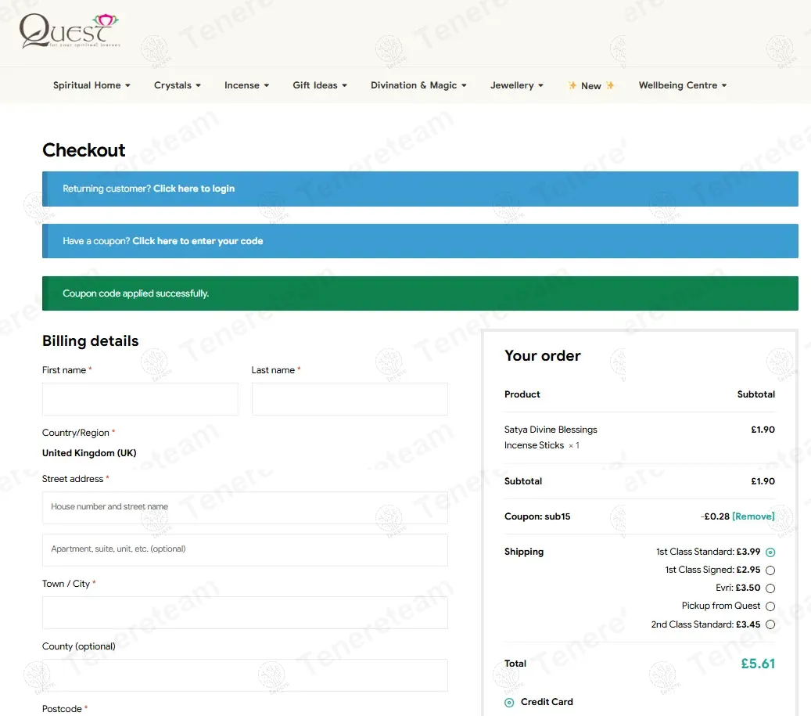Click the Quest logo in the header
The width and height of the screenshot is (811, 716).
point(69,31)
